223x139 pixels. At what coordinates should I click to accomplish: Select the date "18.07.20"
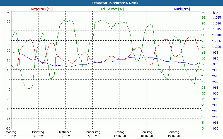point(147,136)
